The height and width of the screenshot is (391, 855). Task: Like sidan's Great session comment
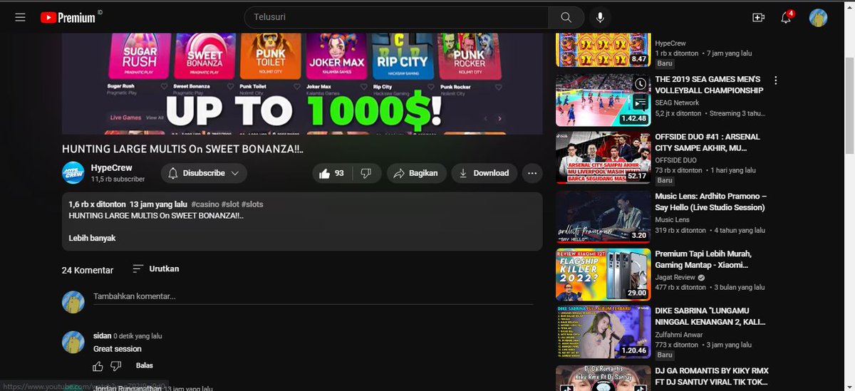point(98,366)
